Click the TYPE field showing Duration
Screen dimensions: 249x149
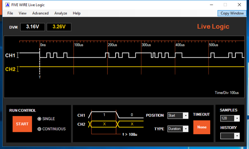point(175,129)
